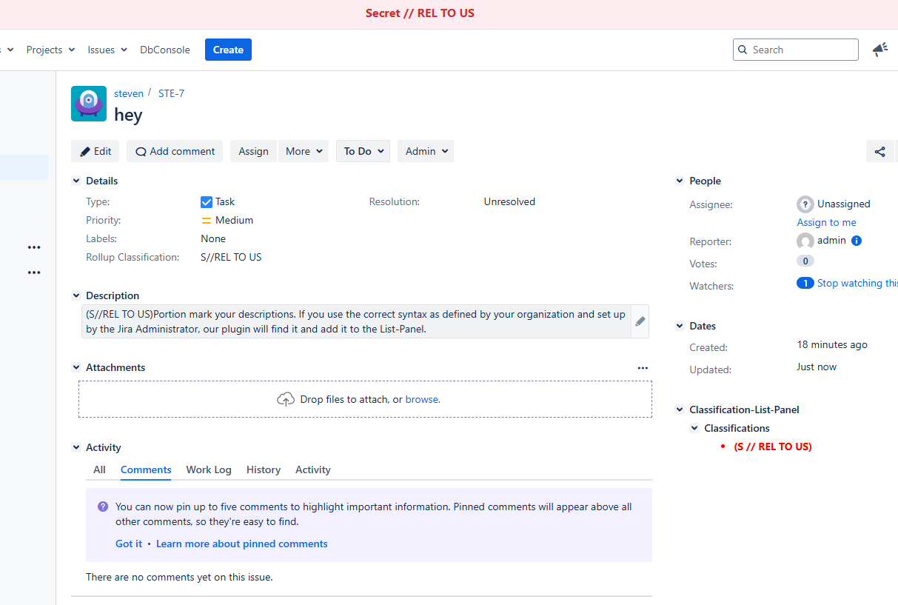898x605 pixels.
Task: Switch to the Work Log tab
Action: click(x=208, y=469)
